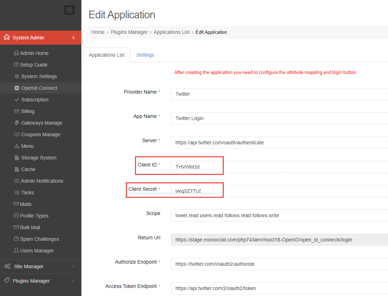This screenshot has width=388, height=296.
Task: Click the Cache file icon
Action: 17,169
